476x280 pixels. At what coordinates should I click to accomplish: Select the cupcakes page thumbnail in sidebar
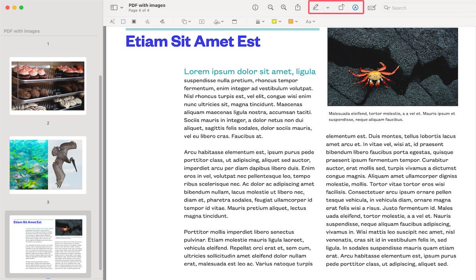click(x=48, y=86)
